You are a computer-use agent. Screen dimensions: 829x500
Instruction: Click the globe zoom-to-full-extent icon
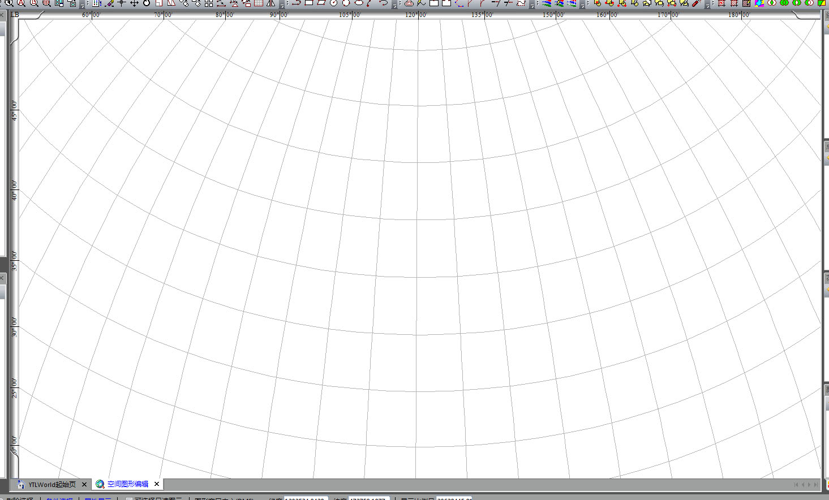click(x=46, y=3)
